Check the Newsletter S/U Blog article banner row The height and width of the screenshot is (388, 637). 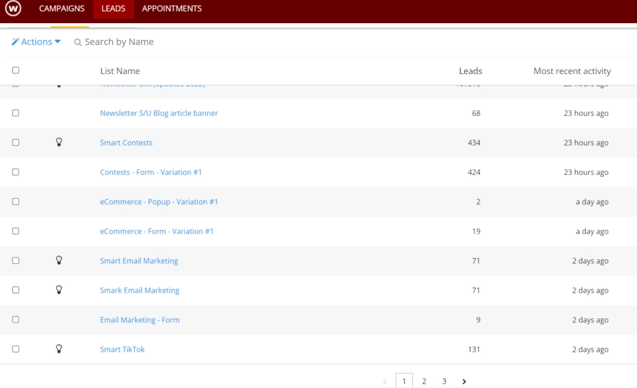point(16,113)
